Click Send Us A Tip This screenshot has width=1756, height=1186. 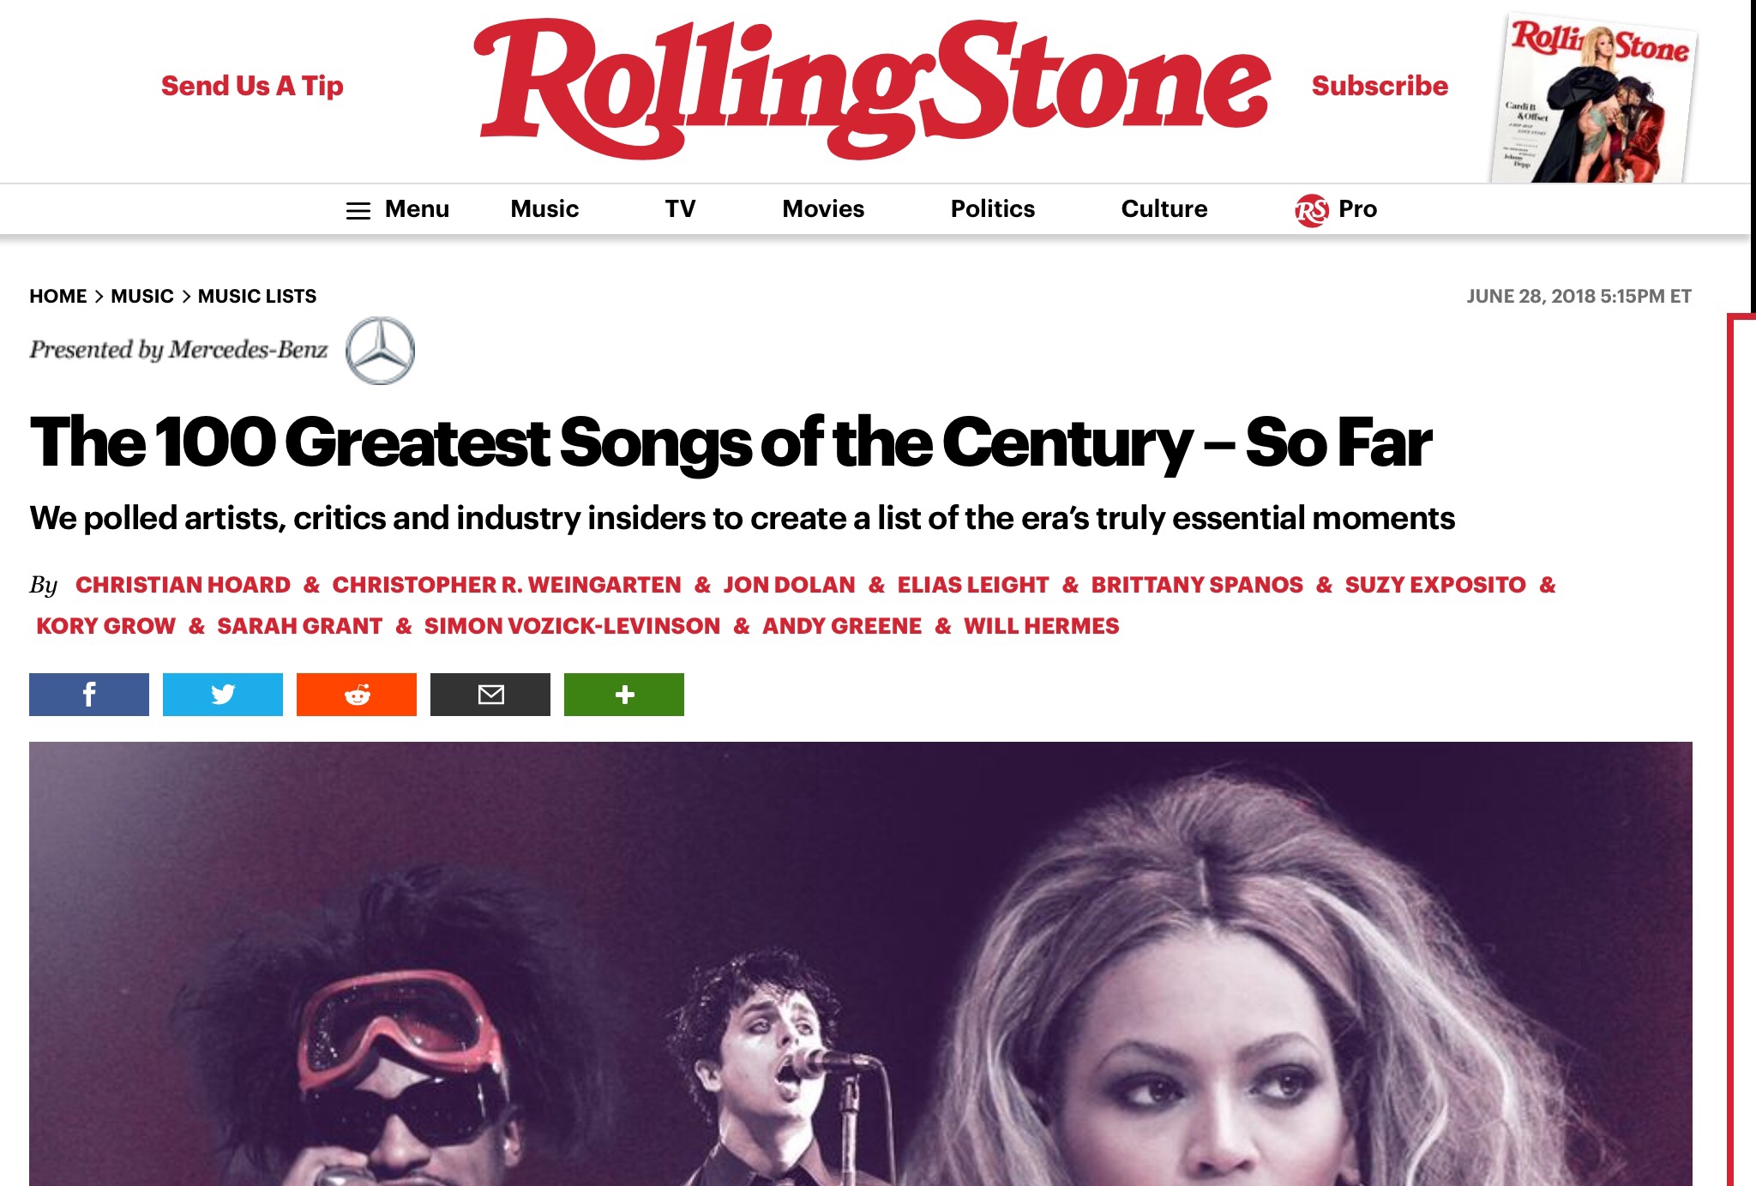click(x=252, y=86)
